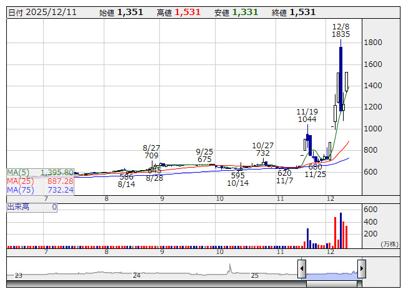Image resolution: width=408 pixels, height=294 pixels.
Task: Click the right range handle arrow in navigator
Action: (x=361, y=269)
